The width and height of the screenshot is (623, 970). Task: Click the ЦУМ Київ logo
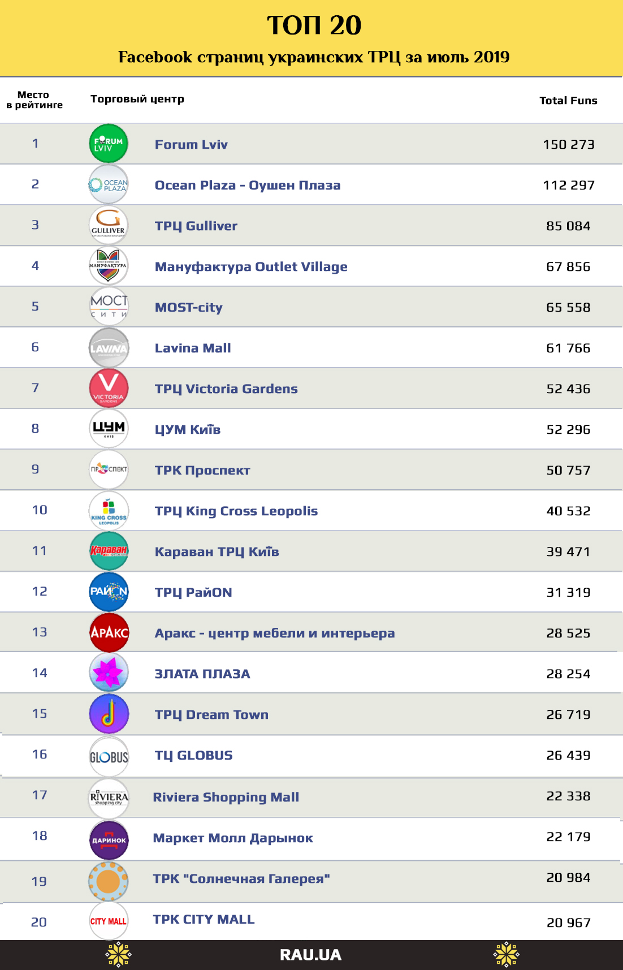109,429
